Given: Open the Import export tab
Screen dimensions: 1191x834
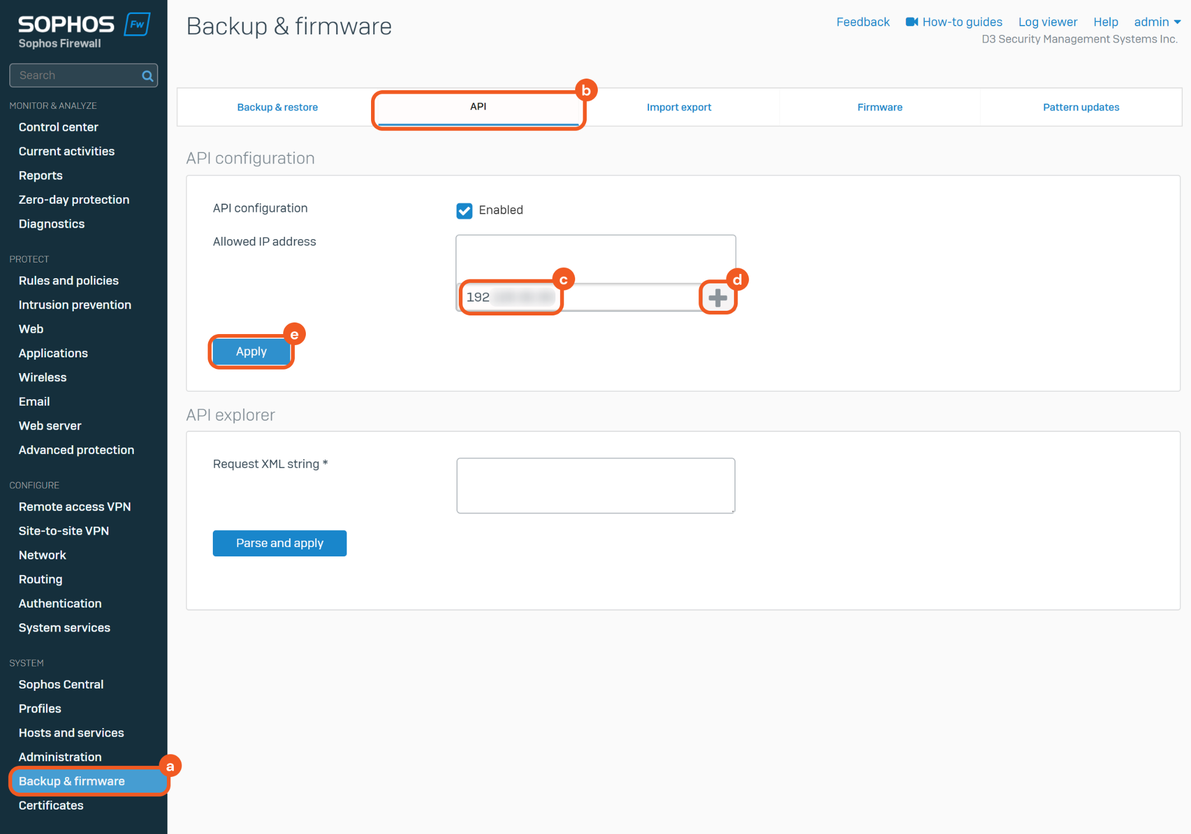Looking at the screenshot, I should pyautogui.click(x=679, y=107).
